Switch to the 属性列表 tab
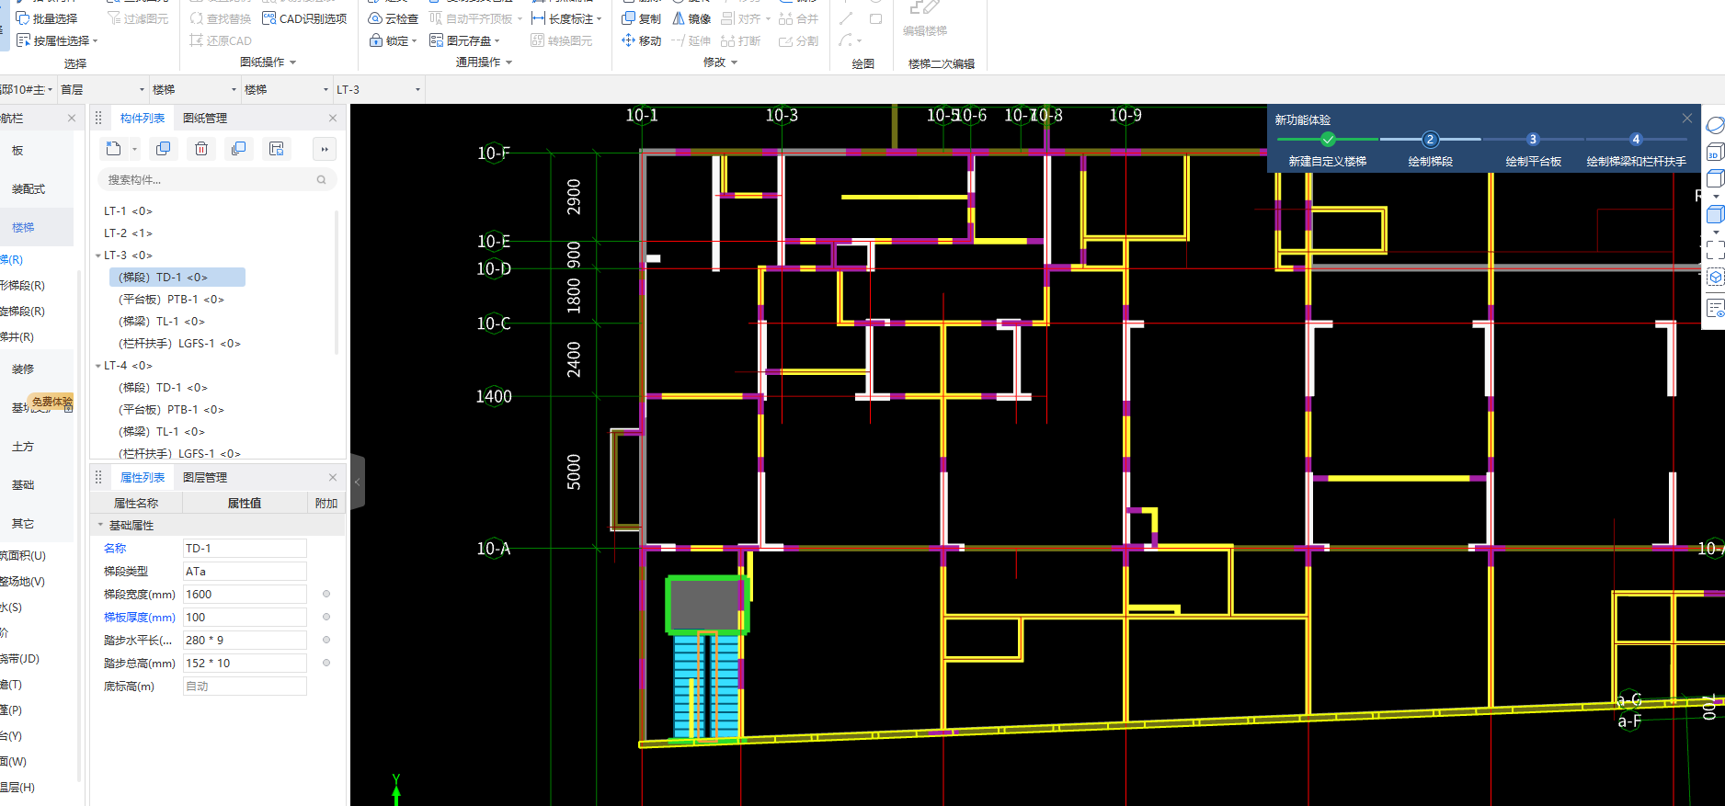Viewport: 1725px width, 806px height. pyautogui.click(x=143, y=477)
